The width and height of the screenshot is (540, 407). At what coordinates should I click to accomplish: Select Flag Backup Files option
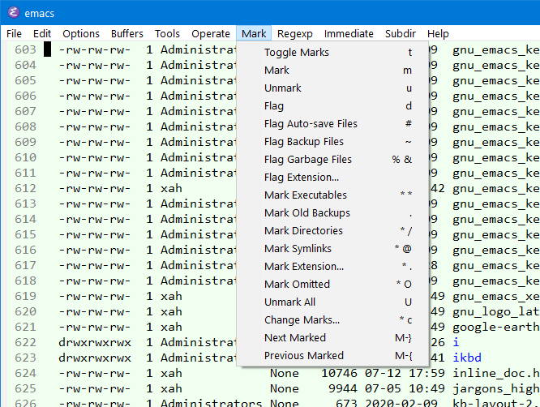(303, 142)
